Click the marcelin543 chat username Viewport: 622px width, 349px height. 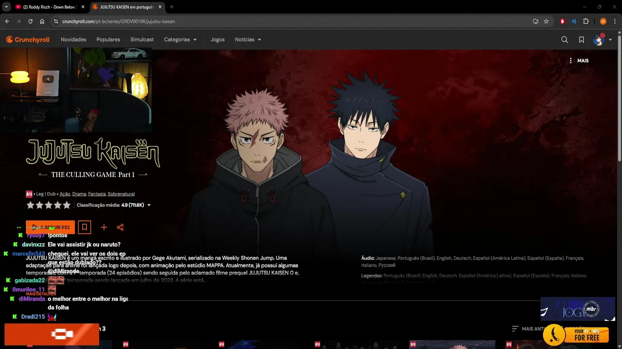coord(29,254)
